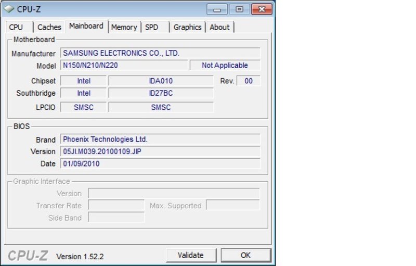Open the Caches tab
The width and height of the screenshot is (416, 266).
point(49,27)
